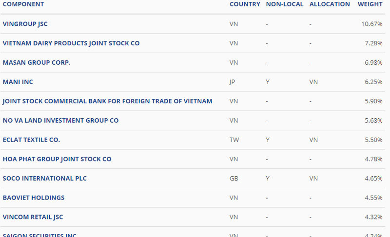
Task: Click the NON-LOCAL column header
Action: click(x=285, y=4)
